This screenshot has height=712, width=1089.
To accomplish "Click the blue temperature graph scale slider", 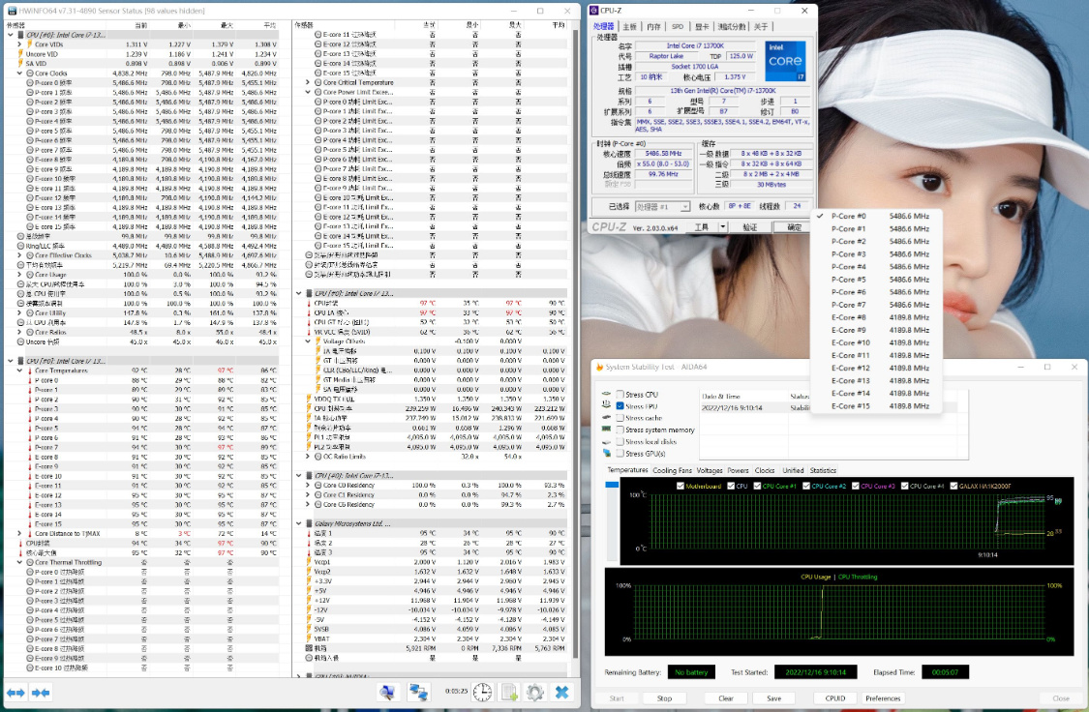I will point(611,484).
